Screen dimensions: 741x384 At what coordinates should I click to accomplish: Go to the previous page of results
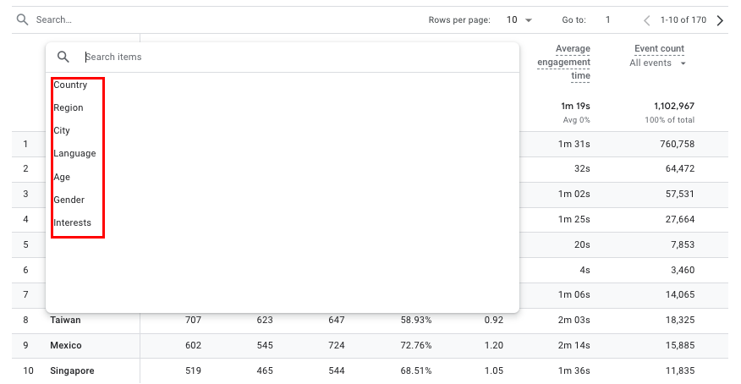647,20
